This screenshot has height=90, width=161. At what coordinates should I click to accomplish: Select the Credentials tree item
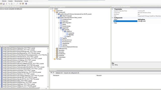(x=71, y=33)
